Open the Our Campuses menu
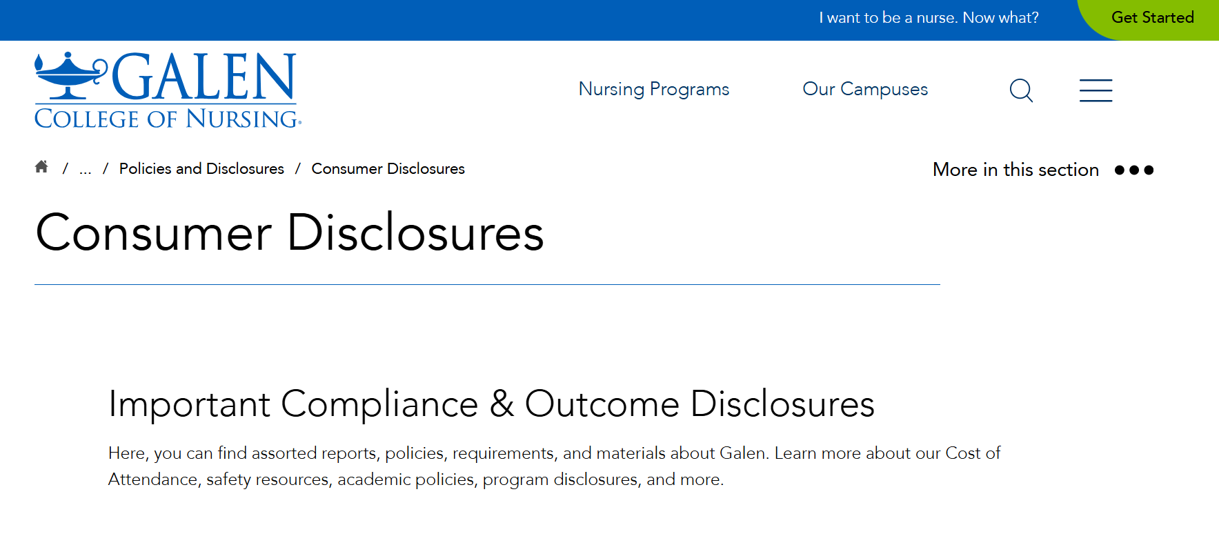This screenshot has width=1219, height=534. (865, 89)
